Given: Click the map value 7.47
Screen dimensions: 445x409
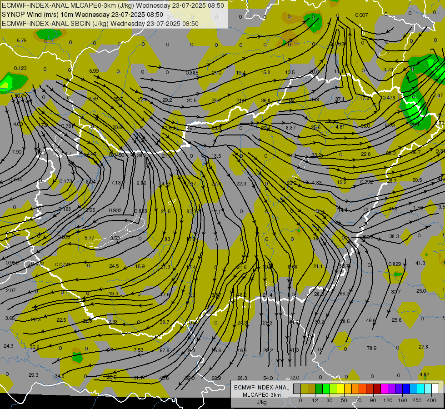Looking at the screenshot, I should click(x=438, y=95).
